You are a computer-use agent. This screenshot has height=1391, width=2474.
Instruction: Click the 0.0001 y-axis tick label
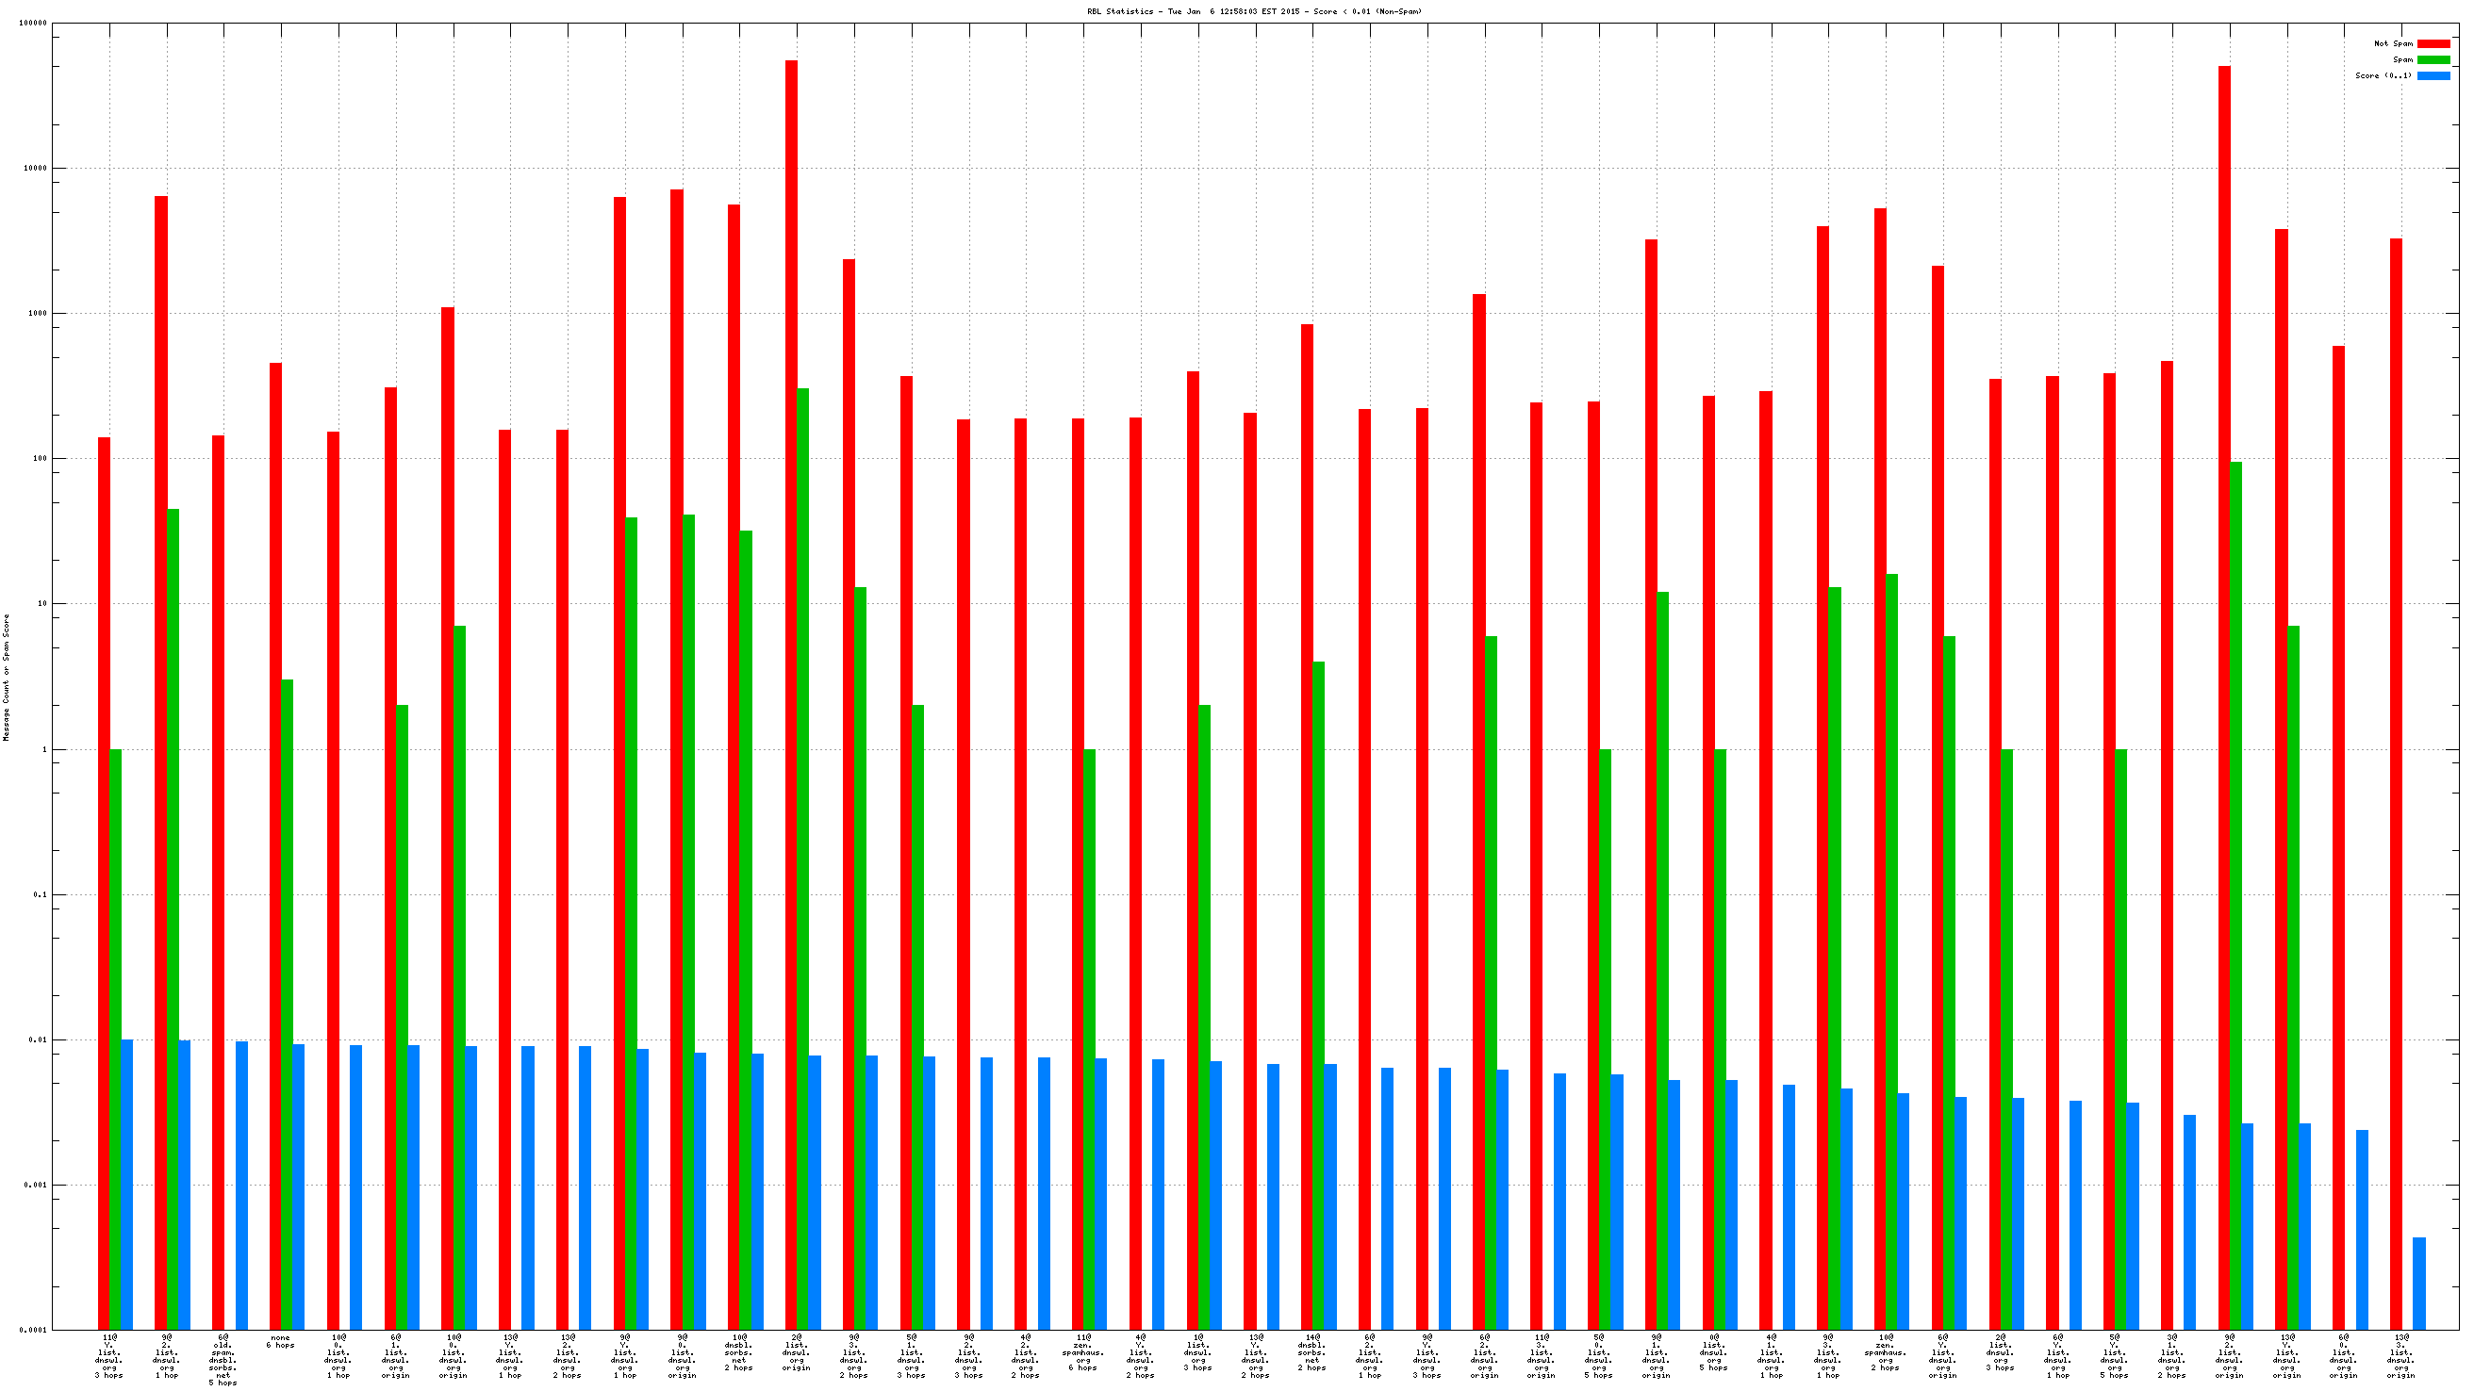pyautogui.click(x=34, y=1330)
